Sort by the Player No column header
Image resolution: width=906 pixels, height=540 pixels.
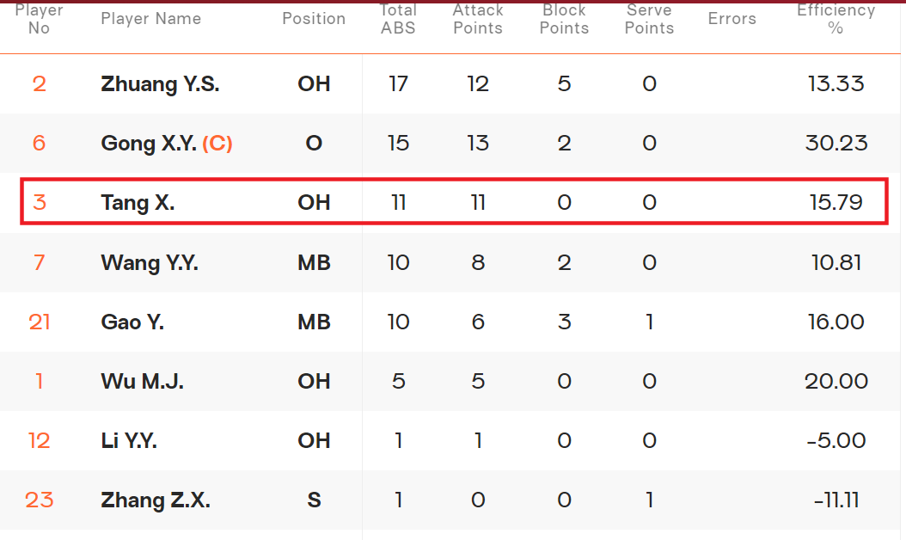(x=40, y=19)
